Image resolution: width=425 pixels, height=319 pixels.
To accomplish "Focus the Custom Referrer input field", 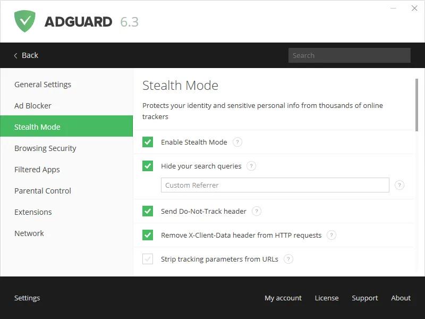I will pyautogui.click(x=275, y=185).
